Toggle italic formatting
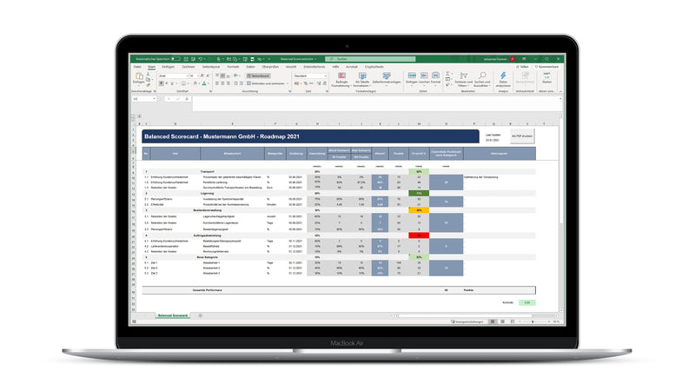 [x=167, y=83]
